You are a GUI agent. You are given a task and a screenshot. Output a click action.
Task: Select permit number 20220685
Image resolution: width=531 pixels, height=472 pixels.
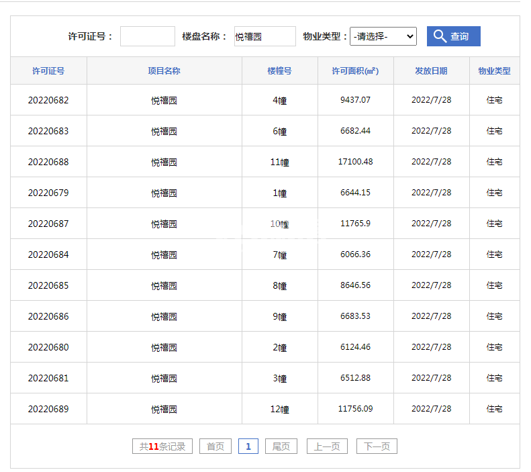click(x=48, y=285)
